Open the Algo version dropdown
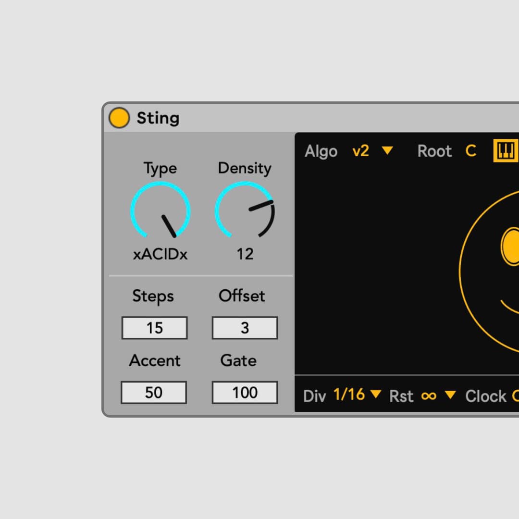 pos(387,151)
